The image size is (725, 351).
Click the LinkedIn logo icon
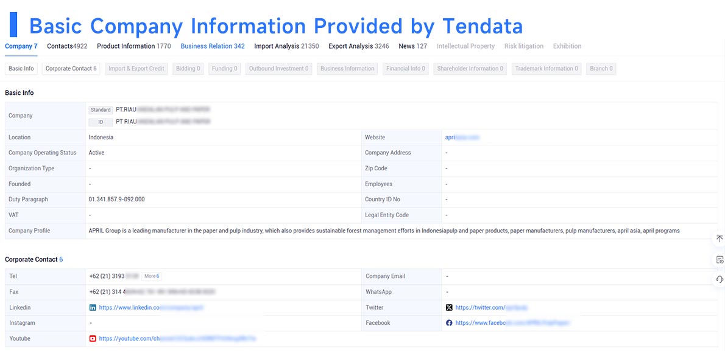[93, 308]
